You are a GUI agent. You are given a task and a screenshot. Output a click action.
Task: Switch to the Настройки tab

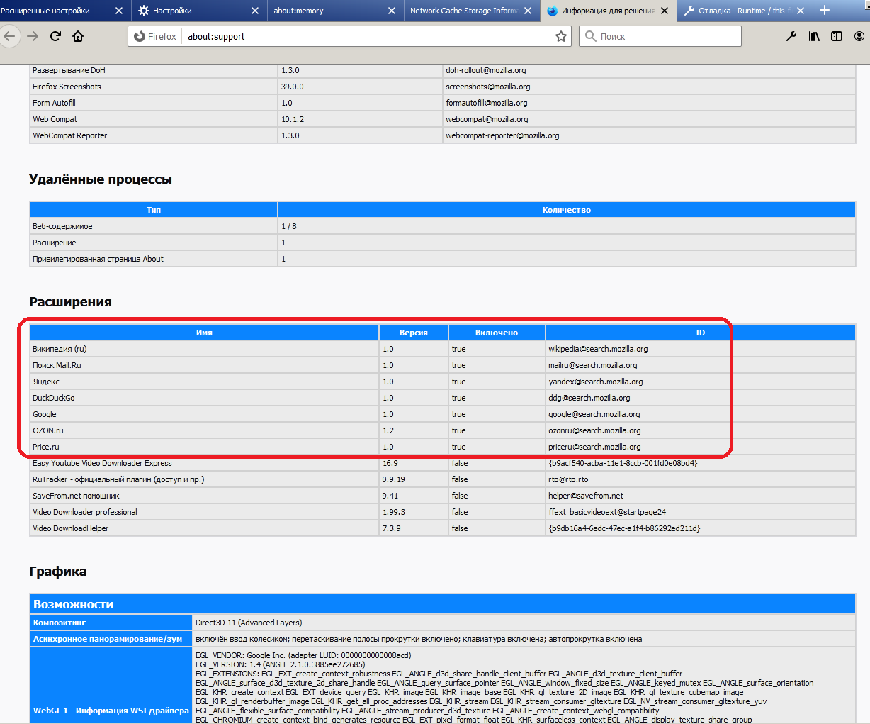coord(191,11)
